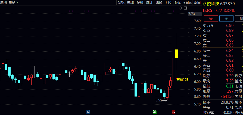
Task: Click the 最低 value 6.31
Action: 230,86
